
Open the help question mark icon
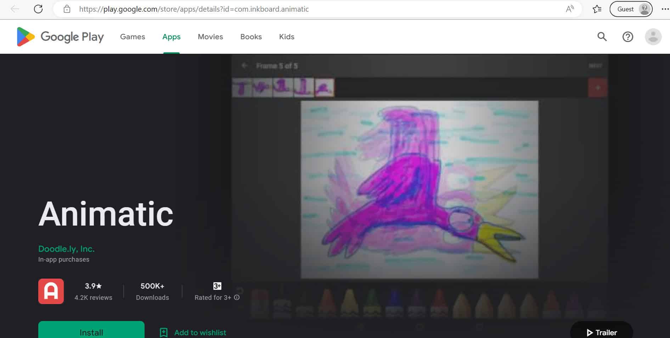(x=628, y=37)
